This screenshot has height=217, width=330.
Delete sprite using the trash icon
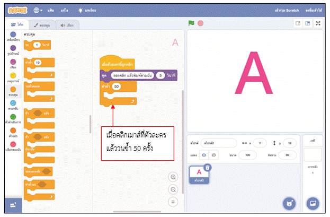(208, 167)
